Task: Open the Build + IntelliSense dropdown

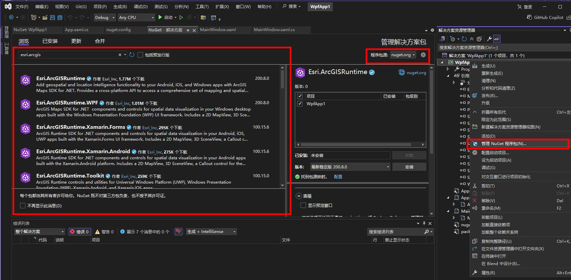Action: coord(211,232)
